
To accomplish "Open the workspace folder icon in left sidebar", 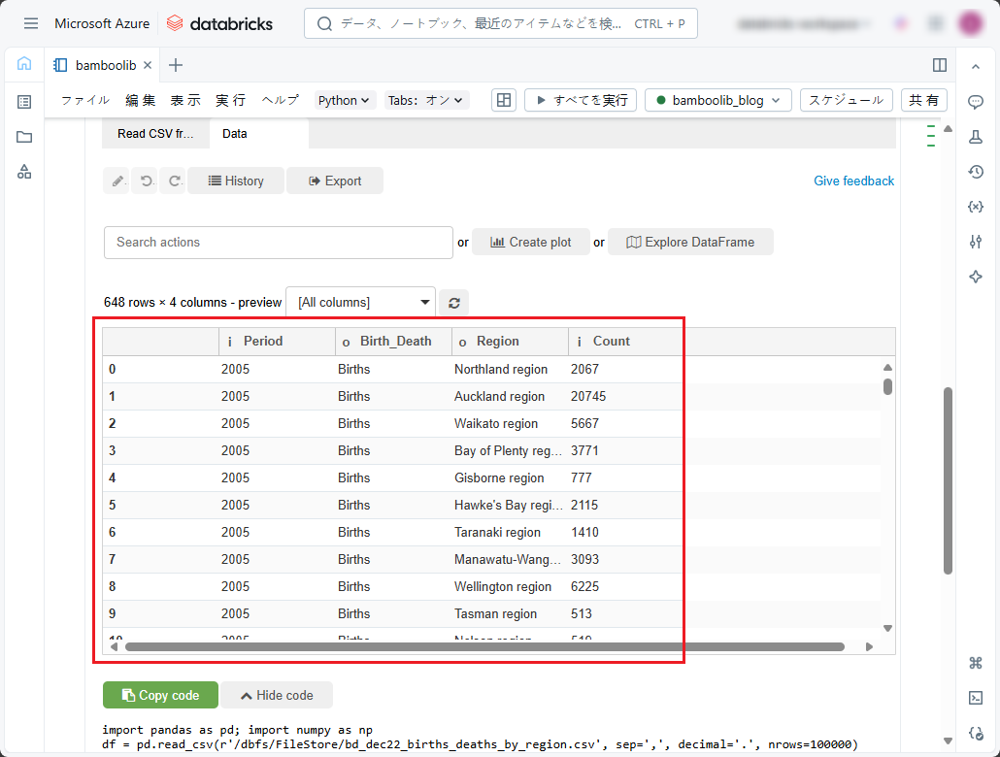I will tap(24, 137).
